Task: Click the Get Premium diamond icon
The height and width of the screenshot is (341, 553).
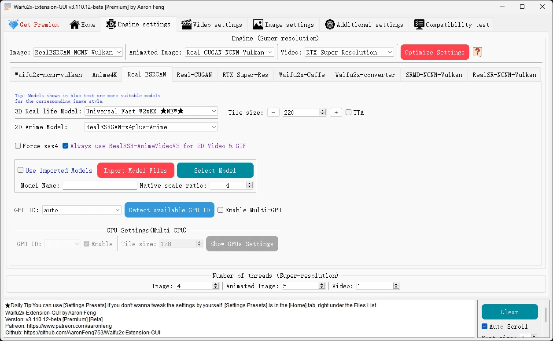Action: pyautogui.click(x=13, y=25)
